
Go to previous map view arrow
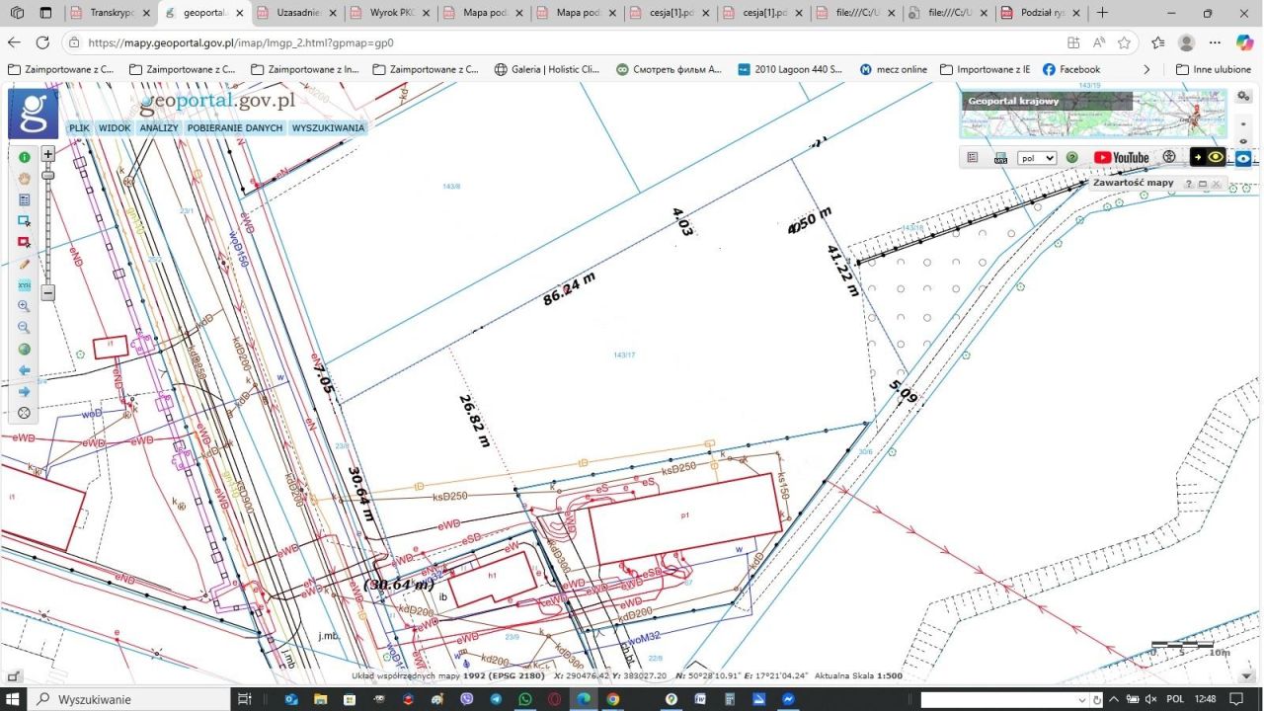point(25,370)
